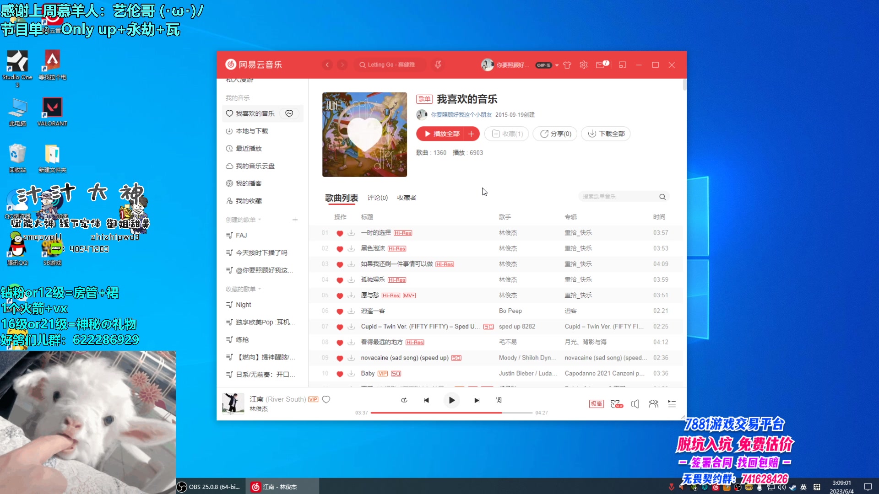This screenshot has width=879, height=494.
Task: Click the 收藏(1) button
Action: [x=507, y=134]
